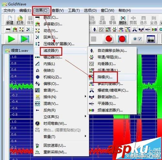
Task: Click the 替换 toolbar button
Action: coord(112,20)
